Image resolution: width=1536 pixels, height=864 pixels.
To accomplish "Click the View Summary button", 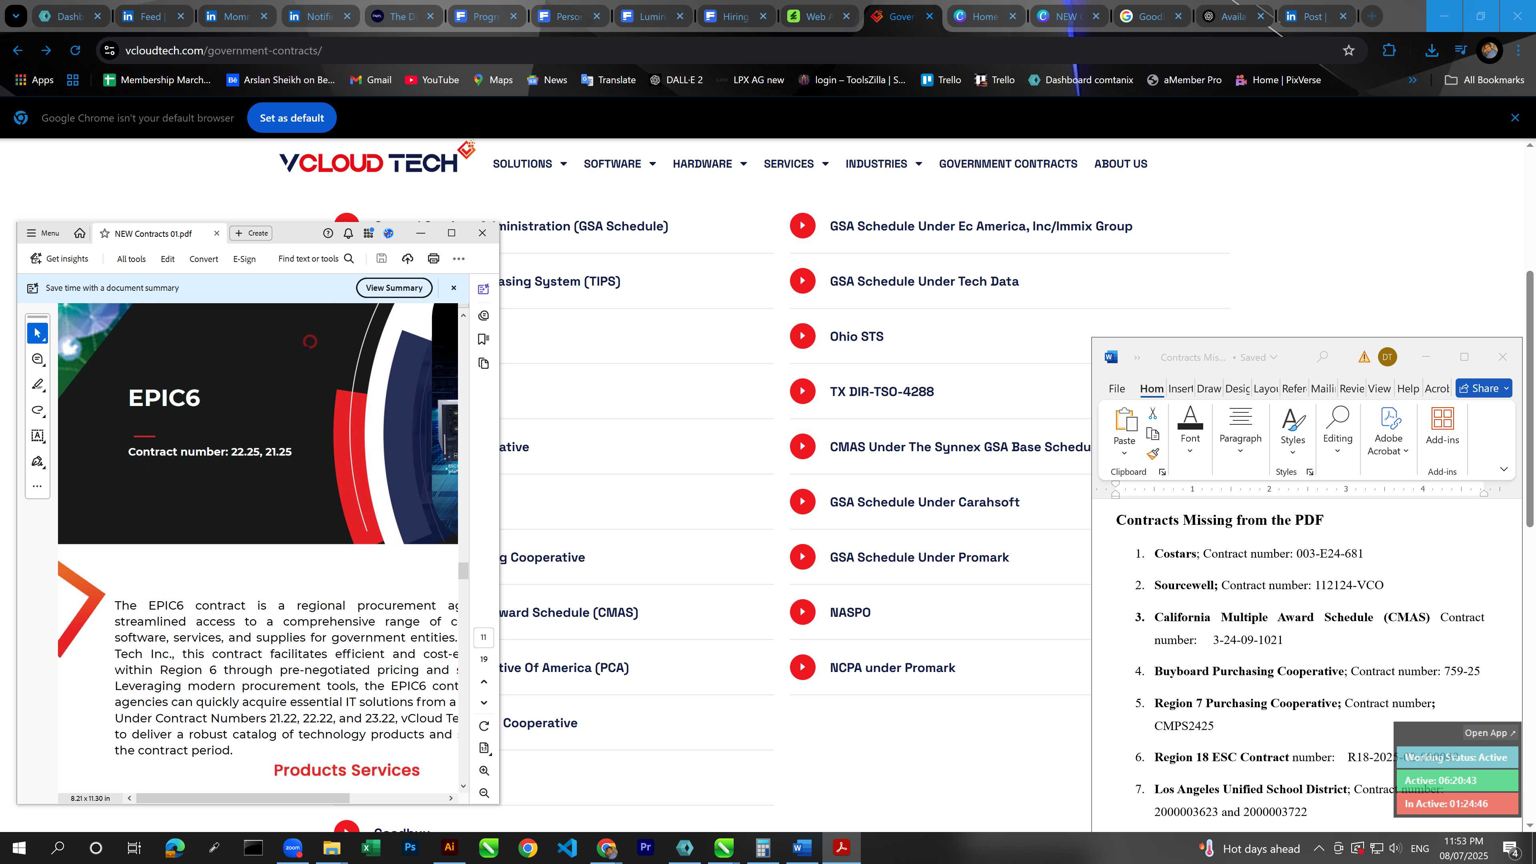I will click(x=394, y=288).
